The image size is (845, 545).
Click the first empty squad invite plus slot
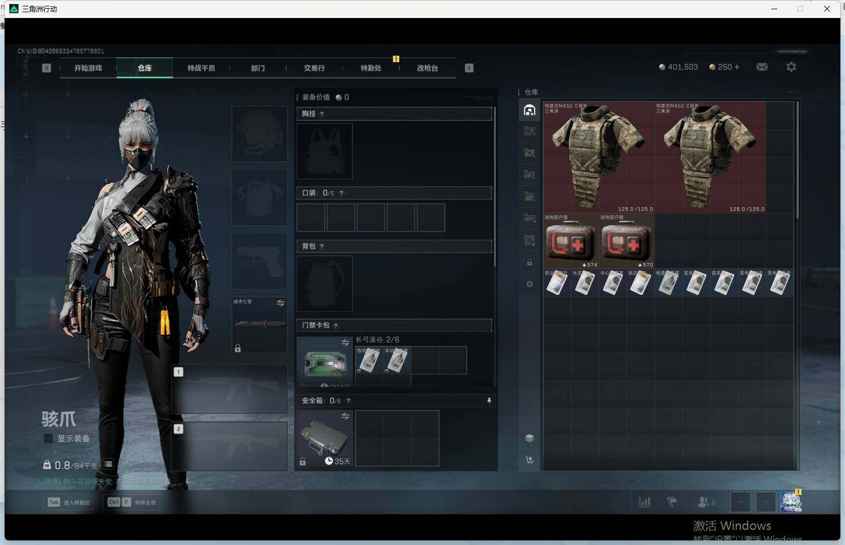[740, 502]
